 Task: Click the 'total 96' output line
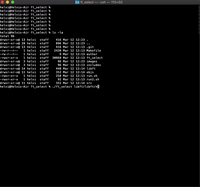coord(7,36)
